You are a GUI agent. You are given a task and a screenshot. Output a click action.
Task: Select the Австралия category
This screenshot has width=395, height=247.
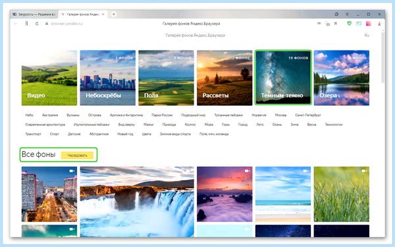point(50,115)
